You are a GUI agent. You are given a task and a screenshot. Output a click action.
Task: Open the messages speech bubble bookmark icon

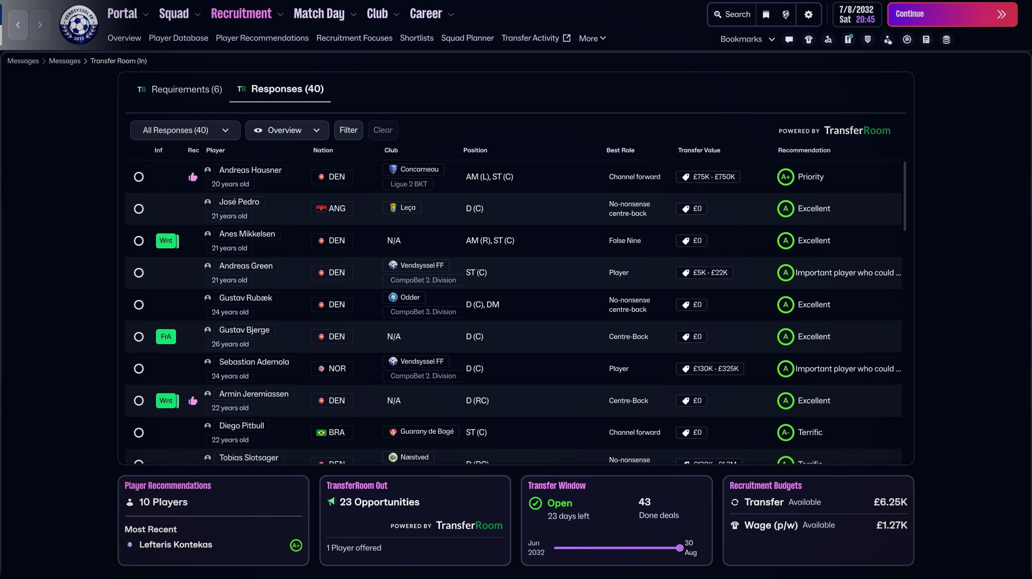[789, 39]
